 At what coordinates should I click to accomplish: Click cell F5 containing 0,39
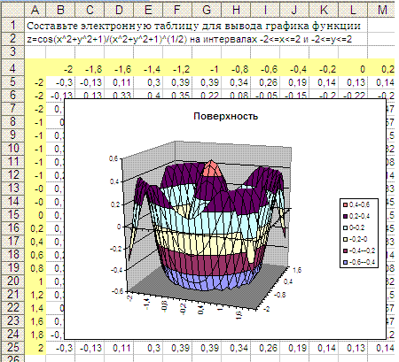point(177,82)
